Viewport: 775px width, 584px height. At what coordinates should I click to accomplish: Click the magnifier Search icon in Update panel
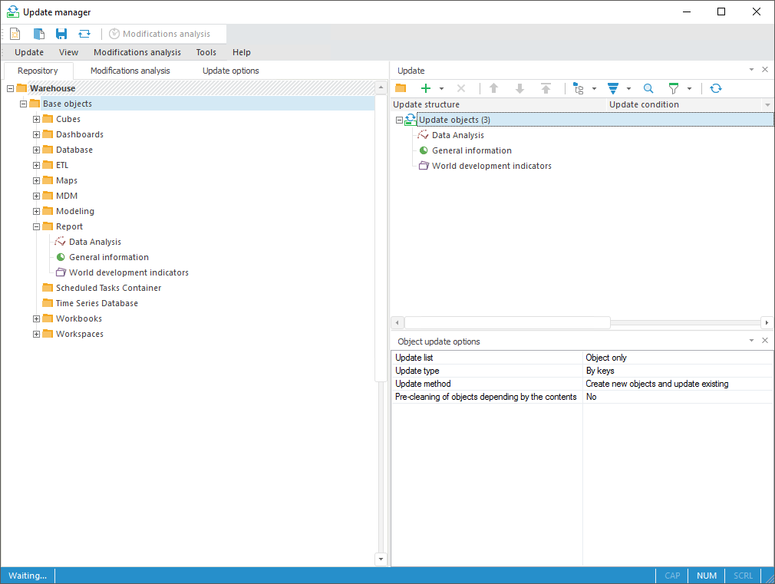point(648,88)
